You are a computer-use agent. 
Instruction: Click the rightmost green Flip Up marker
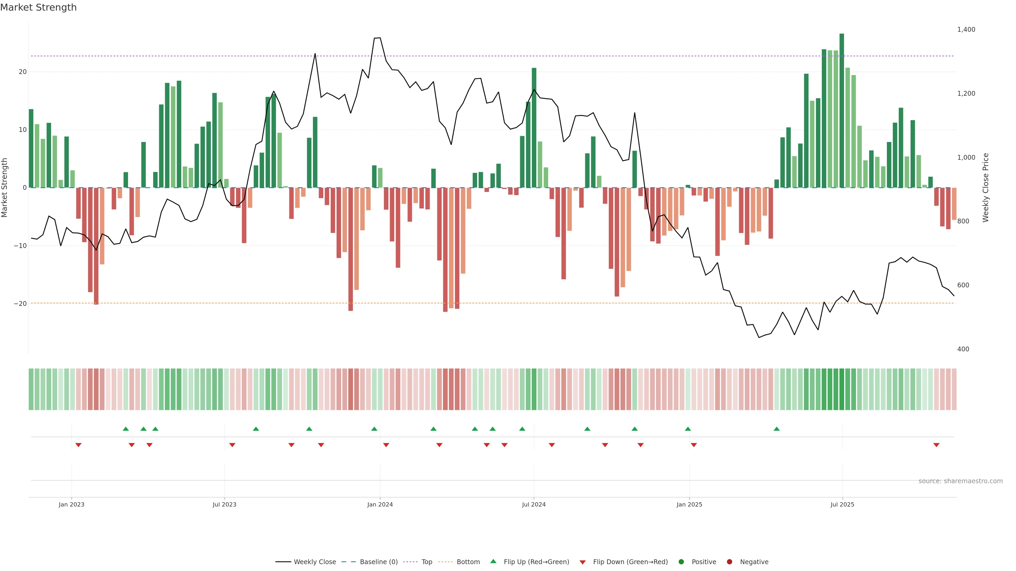777,429
